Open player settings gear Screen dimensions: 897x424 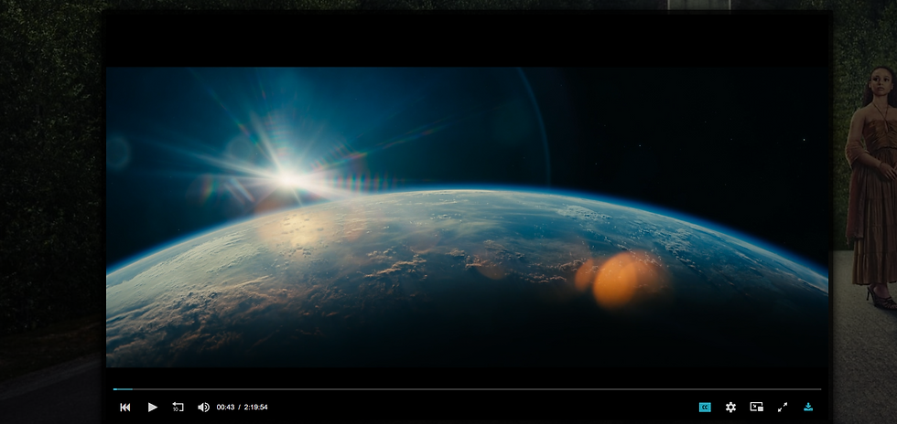[x=730, y=408]
